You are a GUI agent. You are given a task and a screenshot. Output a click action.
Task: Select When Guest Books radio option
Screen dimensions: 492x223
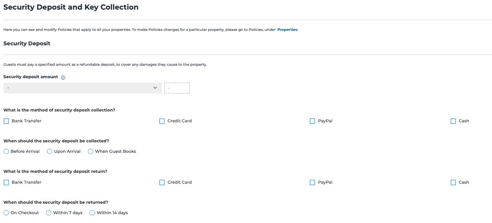pos(91,152)
